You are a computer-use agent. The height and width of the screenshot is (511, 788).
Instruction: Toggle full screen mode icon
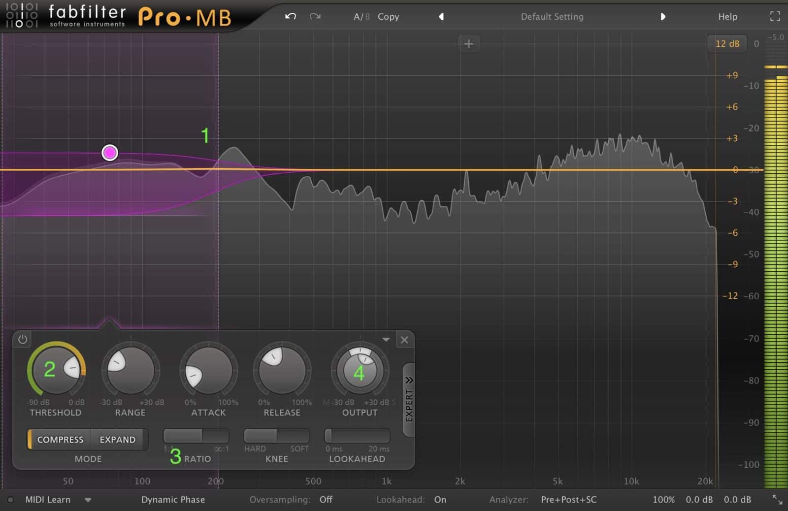coord(775,16)
